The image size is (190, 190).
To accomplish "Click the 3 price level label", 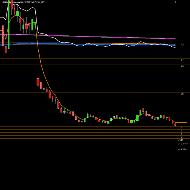I will click(182, 134).
